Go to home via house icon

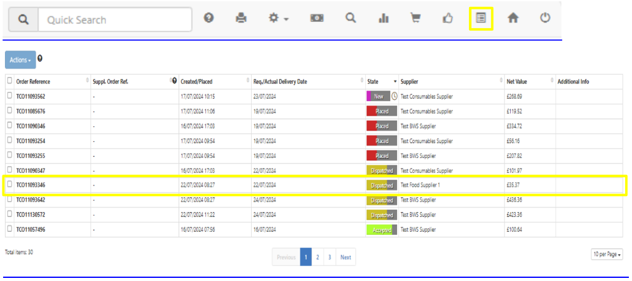coord(513,19)
